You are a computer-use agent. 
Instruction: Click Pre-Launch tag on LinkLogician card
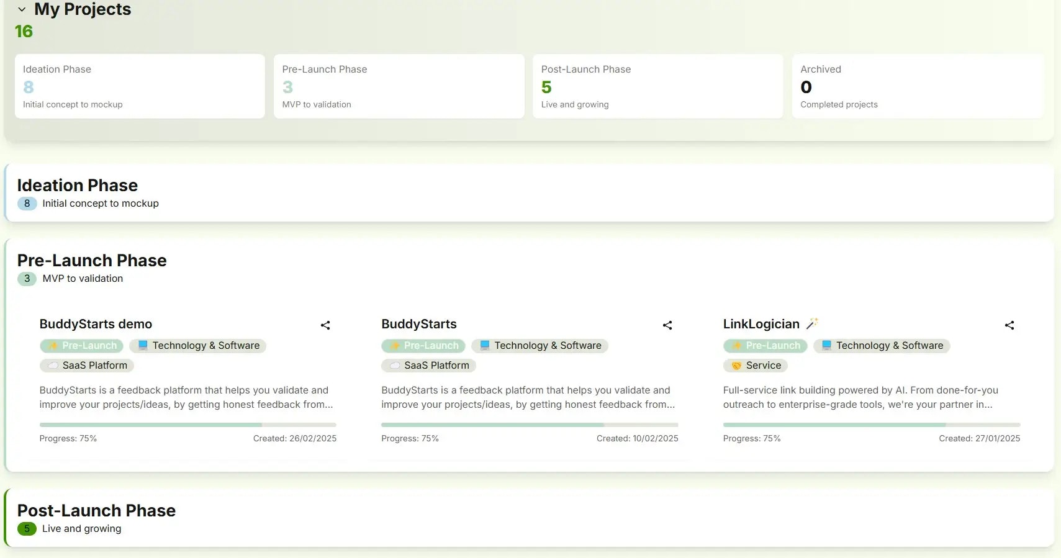pos(765,346)
